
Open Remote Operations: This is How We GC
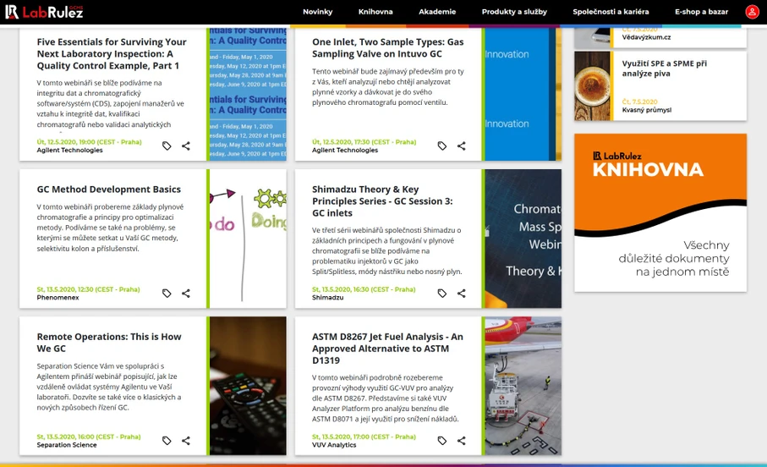point(109,342)
